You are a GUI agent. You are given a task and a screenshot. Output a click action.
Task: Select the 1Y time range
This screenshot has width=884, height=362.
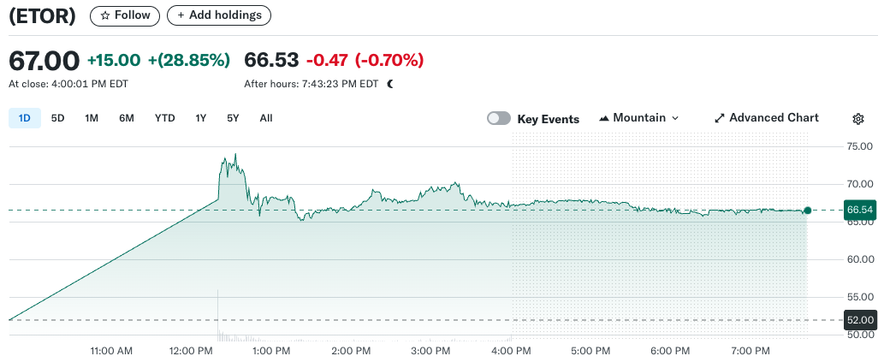[201, 118]
